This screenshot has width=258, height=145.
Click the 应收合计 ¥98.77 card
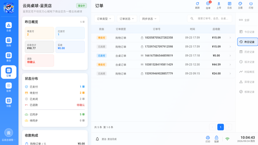39,47
